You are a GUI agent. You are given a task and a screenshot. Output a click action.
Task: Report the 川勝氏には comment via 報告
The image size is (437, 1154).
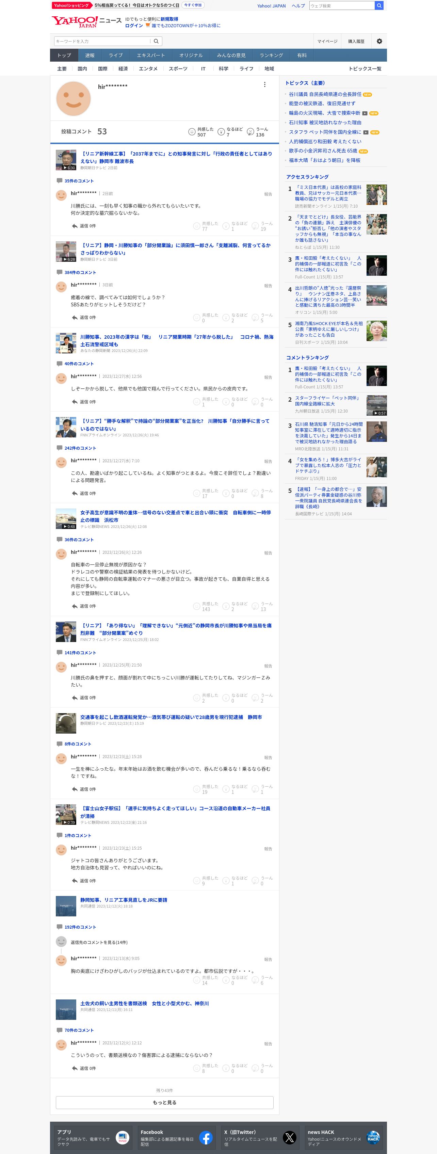[x=268, y=194]
